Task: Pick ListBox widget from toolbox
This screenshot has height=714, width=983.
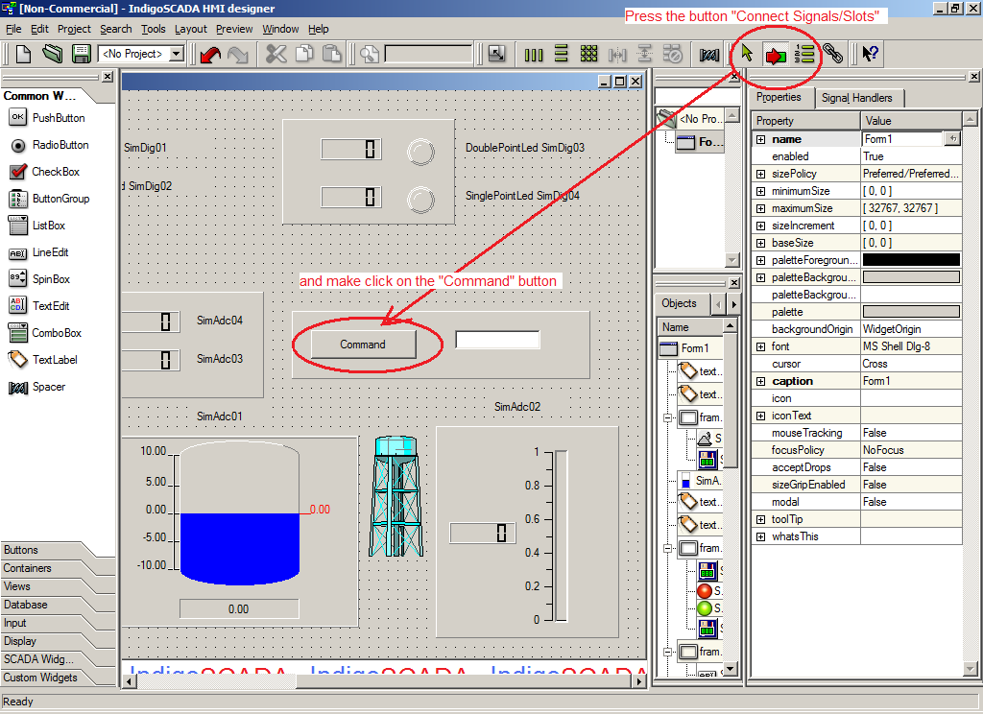Action: click(37, 226)
